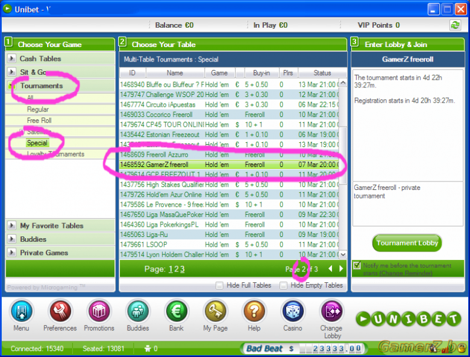Sort table by Status column header
470x357 pixels.
click(x=322, y=73)
